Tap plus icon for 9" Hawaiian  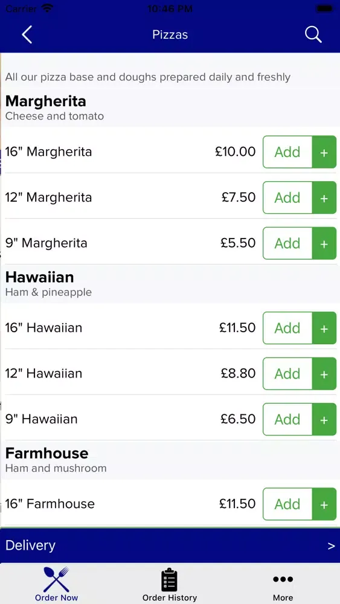(324, 420)
